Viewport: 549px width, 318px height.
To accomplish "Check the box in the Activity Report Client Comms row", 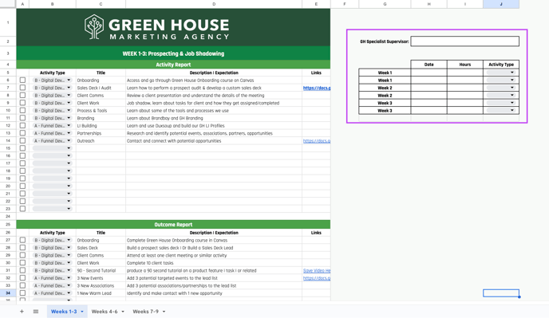I will coord(23,95).
